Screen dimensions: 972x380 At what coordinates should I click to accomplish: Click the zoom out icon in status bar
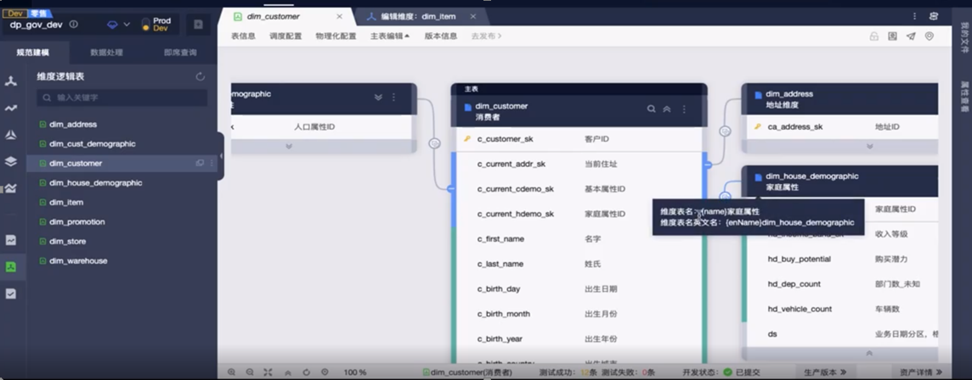250,372
